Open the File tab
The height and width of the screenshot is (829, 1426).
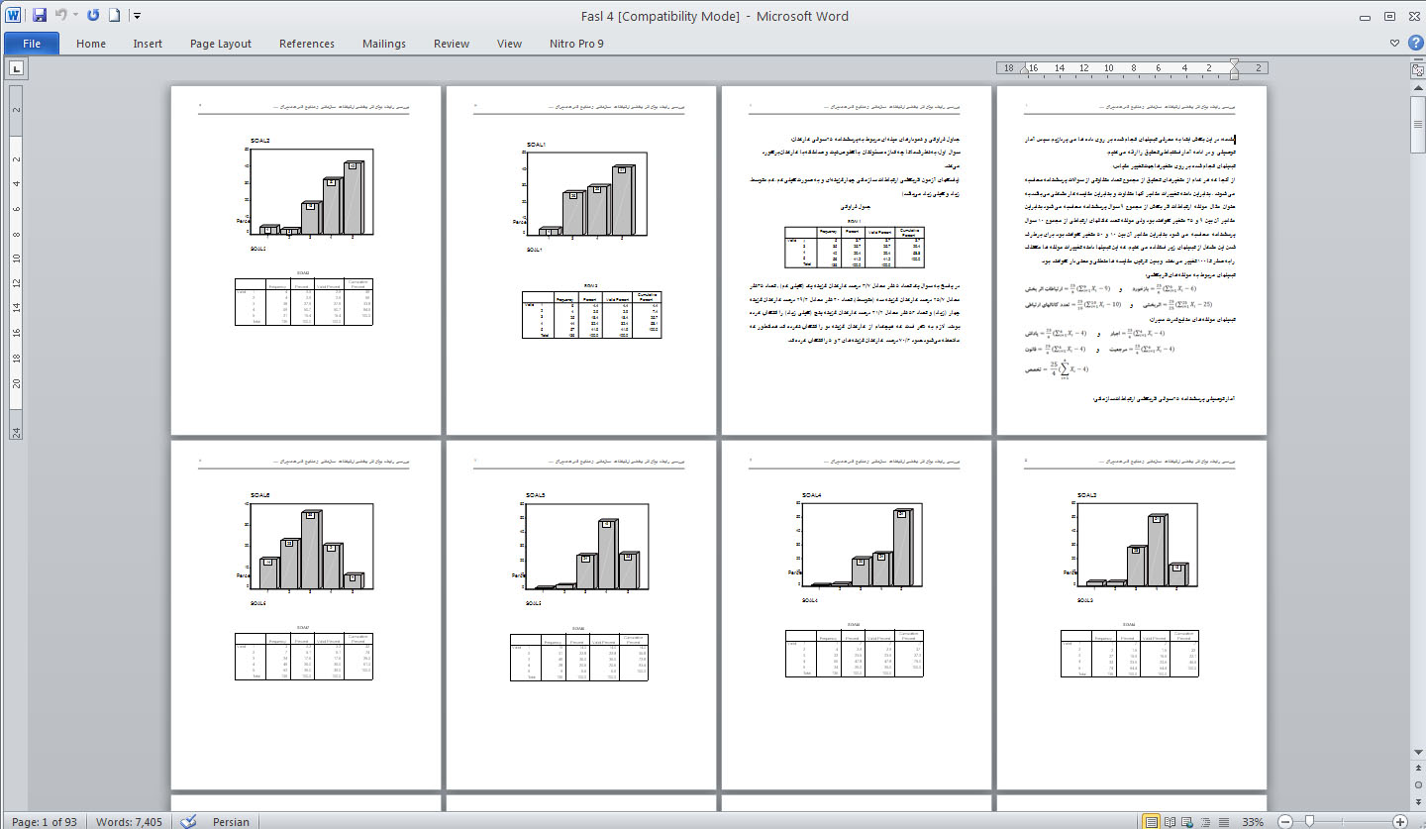(x=32, y=44)
